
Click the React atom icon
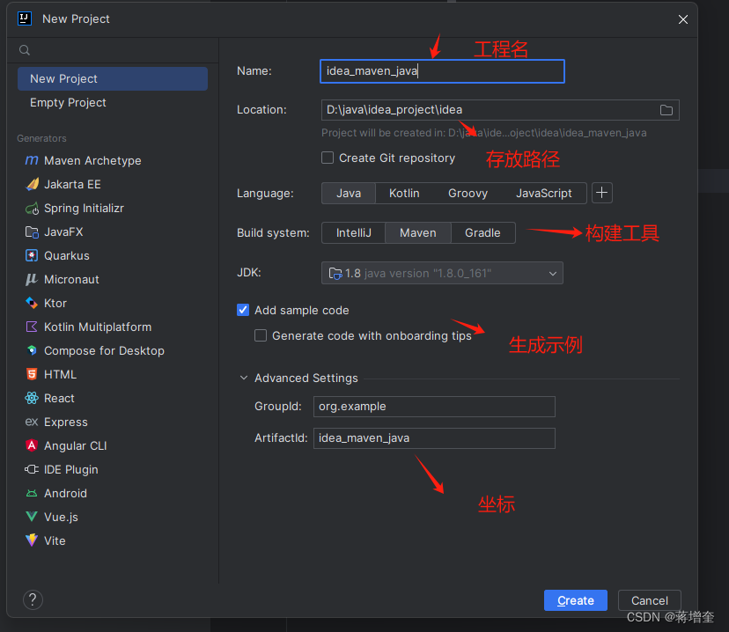pos(32,398)
